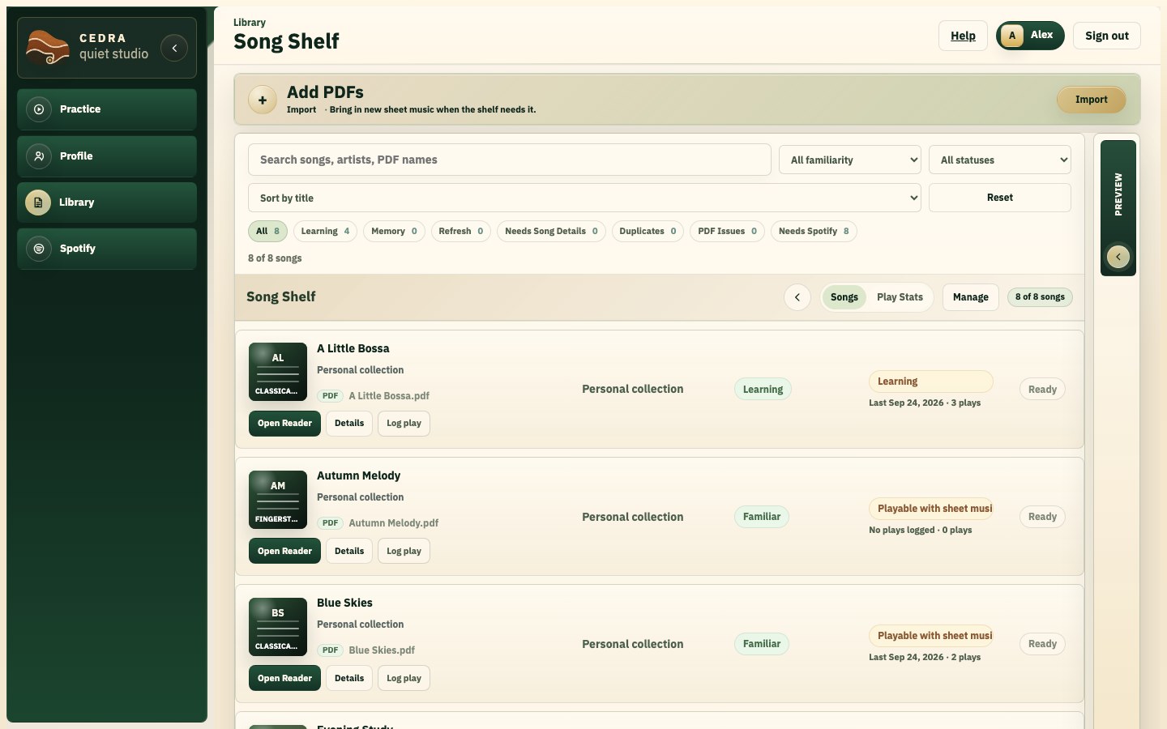This screenshot has width=1167, height=729.
Task: Open the Sort by title dropdown
Action: tap(584, 198)
